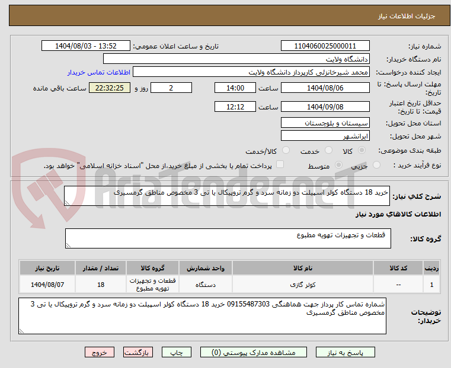Click the دانشگاه ولایت buyer name field
451x368 pixels.
(x=236, y=59)
